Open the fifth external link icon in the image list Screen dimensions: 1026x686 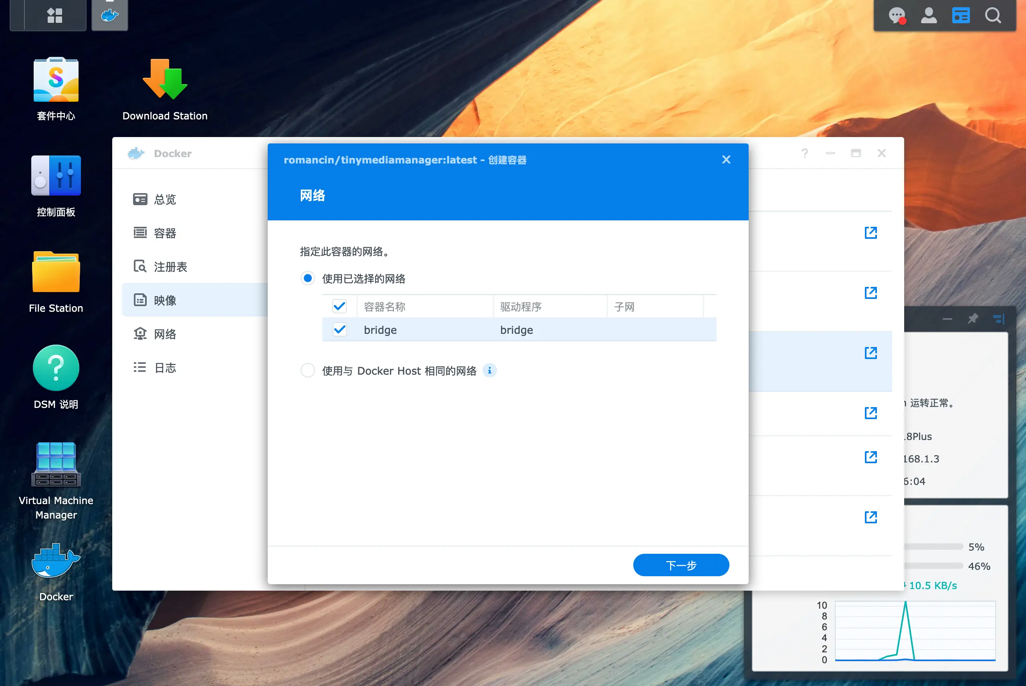click(x=870, y=457)
